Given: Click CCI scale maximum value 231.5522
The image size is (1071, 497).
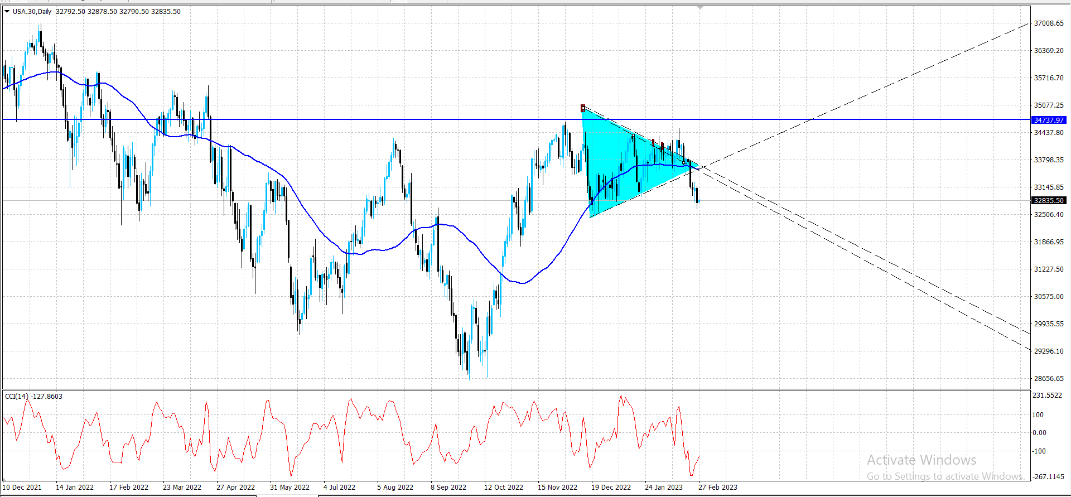Looking at the screenshot, I should click(x=1047, y=395).
